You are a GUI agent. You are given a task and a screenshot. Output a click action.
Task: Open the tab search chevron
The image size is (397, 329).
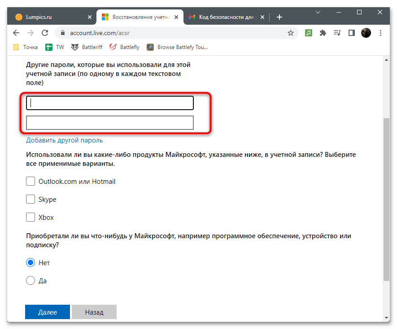click(x=318, y=12)
